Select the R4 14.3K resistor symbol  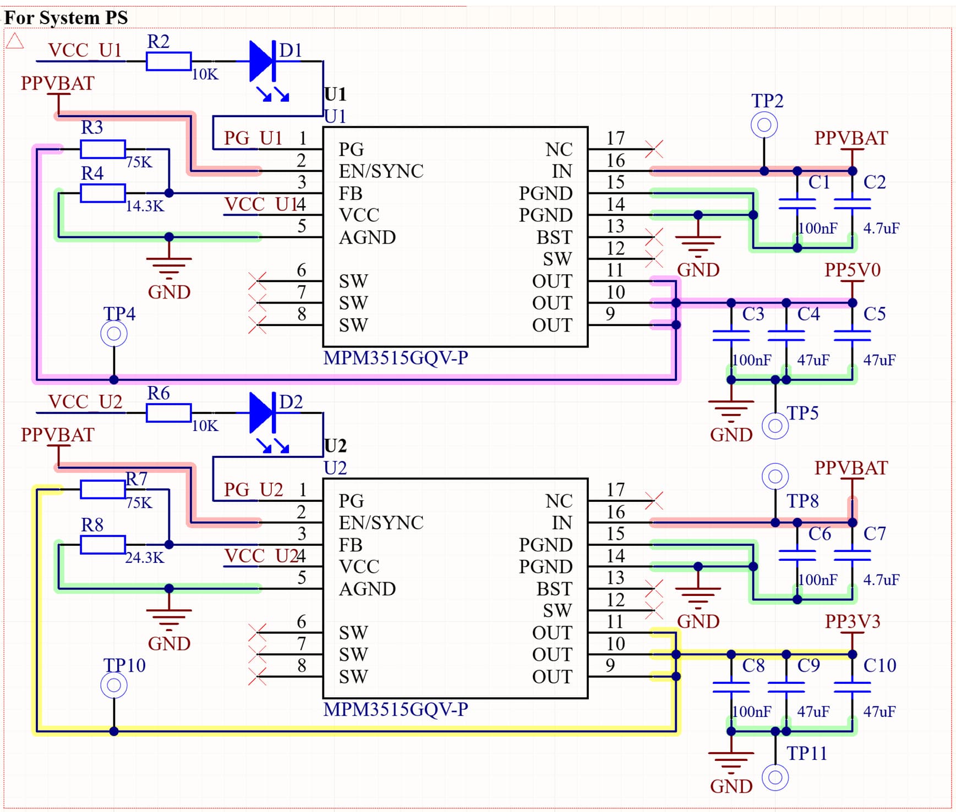pyautogui.click(x=103, y=193)
